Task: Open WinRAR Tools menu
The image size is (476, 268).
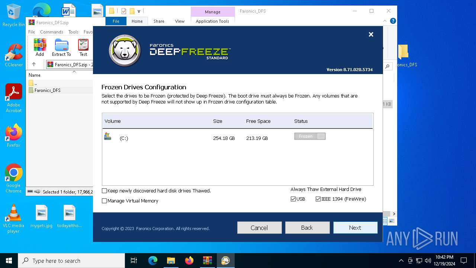Action: click(73, 32)
